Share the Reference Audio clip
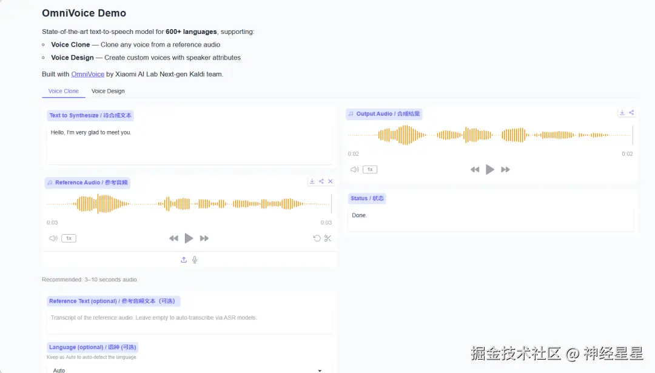 (321, 181)
